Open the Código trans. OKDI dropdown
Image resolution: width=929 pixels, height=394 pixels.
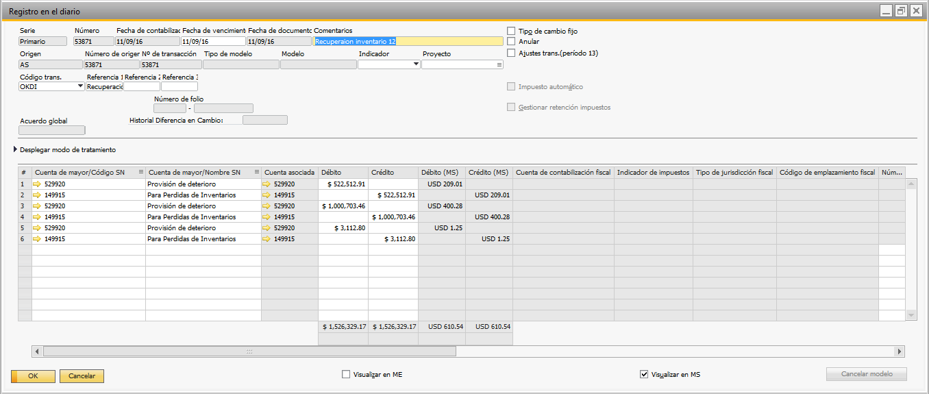(x=81, y=86)
